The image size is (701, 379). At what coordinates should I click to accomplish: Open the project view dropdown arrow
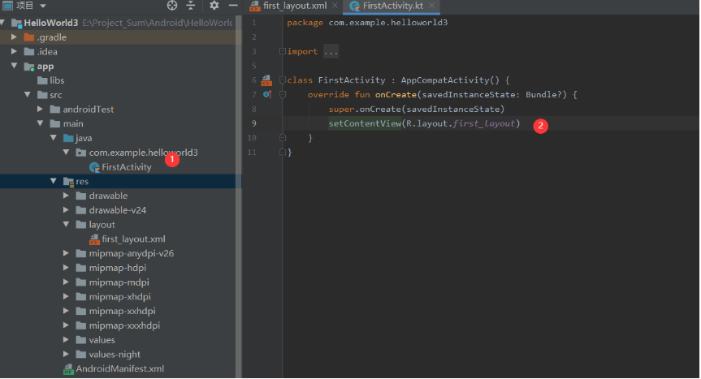43,6
